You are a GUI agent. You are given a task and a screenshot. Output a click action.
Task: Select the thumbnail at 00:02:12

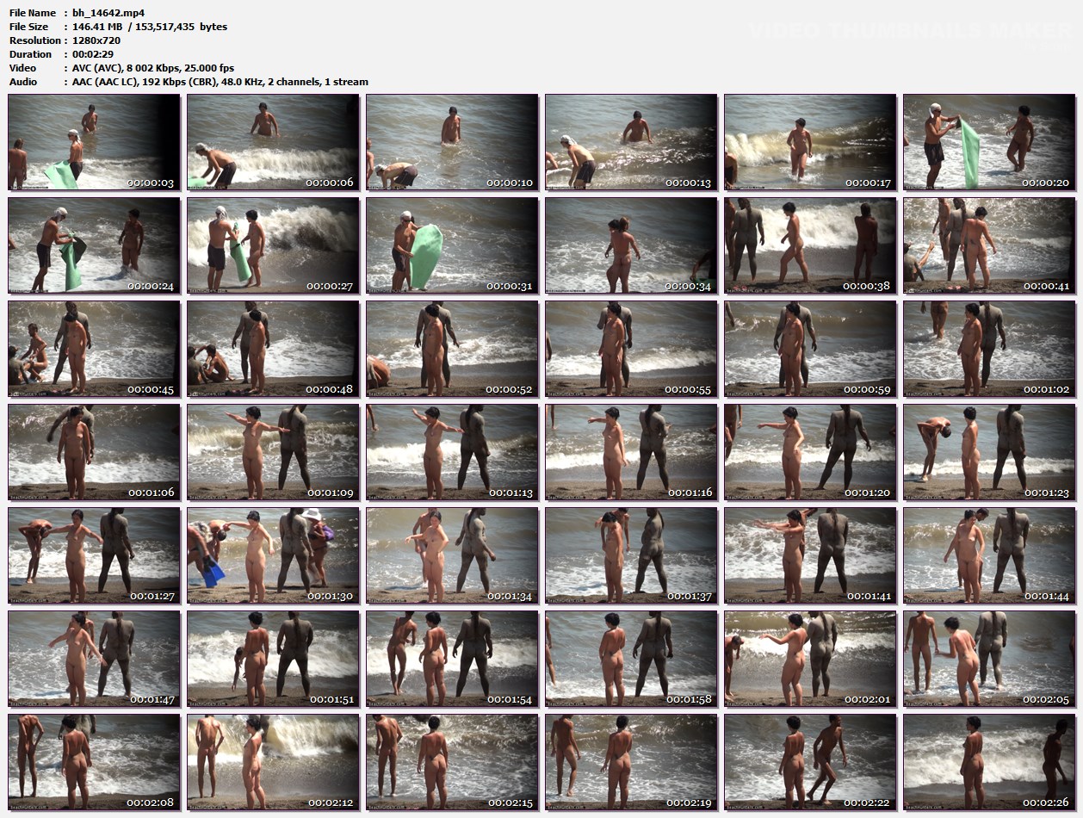coord(273,762)
